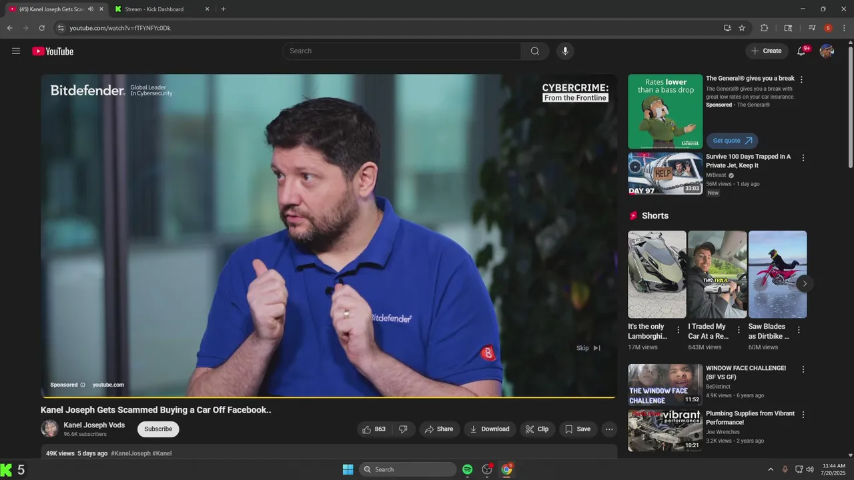Subscribe to Kanel Joseph Vods
The height and width of the screenshot is (480, 854).
(158, 429)
